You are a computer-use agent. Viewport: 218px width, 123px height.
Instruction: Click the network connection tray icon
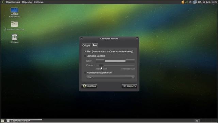pos(195,2)
